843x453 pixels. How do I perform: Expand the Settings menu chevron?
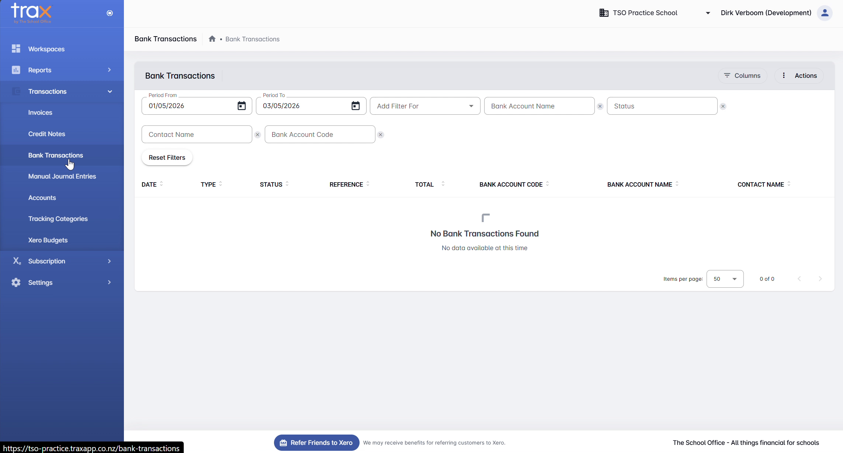tap(109, 283)
